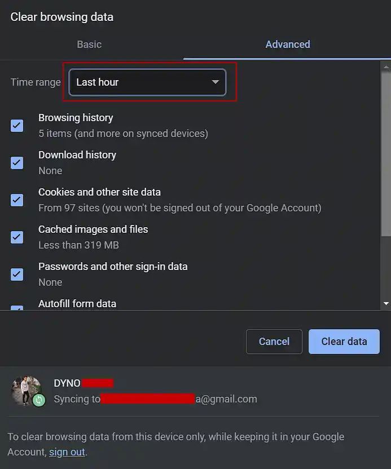391x469 pixels.
Task: Uncheck Passwords and other sign-in data
Action: click(17, 275)
